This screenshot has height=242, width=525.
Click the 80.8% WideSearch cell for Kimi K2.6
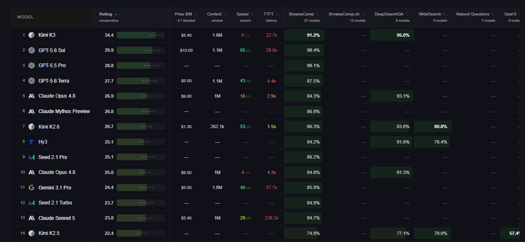point(433,126)
